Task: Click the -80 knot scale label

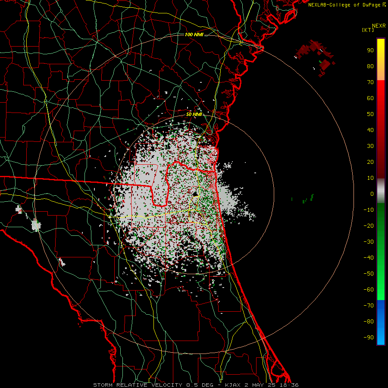Action: tap(369, 322)
